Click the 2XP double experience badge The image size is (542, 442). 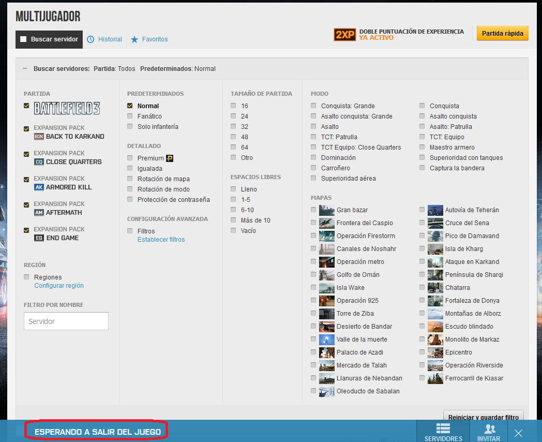[344, 35]
